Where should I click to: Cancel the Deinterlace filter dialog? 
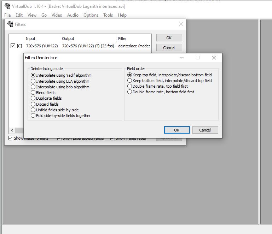205,130
